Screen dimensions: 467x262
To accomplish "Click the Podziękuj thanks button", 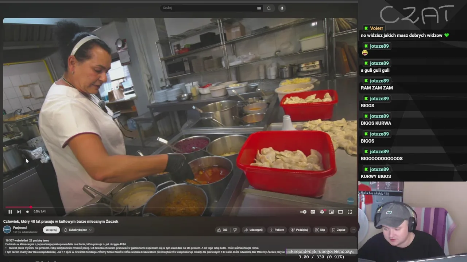I will [x=300, y=230].
